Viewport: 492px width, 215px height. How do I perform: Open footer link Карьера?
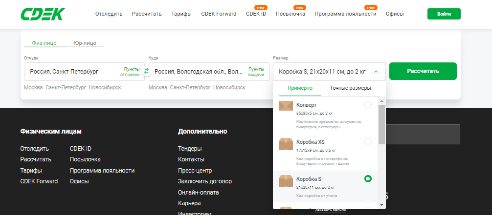(x=189, y=203)
